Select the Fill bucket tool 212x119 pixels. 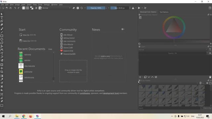2,90
